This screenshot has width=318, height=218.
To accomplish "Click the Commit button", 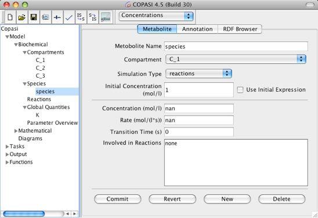I will pyautogui.click(x=118, y=199).
